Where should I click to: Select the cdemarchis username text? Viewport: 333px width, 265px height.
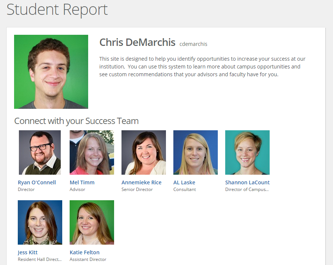point(193,44)
